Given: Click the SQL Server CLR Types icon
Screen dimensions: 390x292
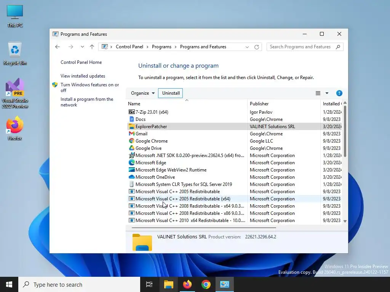Looking at the screenshot, I should tap(131, 184).
